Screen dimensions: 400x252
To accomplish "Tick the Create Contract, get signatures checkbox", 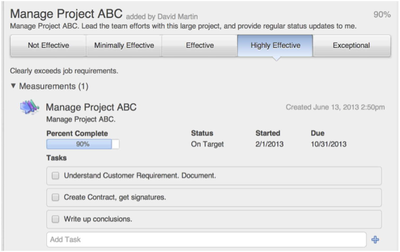I will pos(55,197).
